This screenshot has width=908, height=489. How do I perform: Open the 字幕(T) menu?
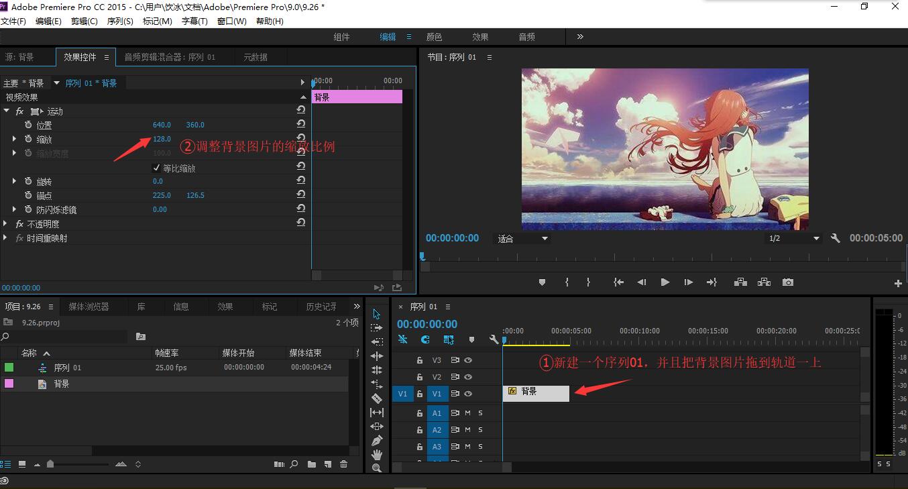194,21
